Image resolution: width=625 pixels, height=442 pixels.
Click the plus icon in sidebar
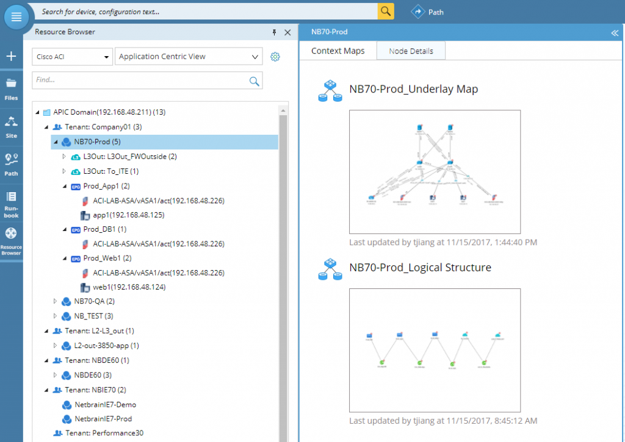point(11,56)
